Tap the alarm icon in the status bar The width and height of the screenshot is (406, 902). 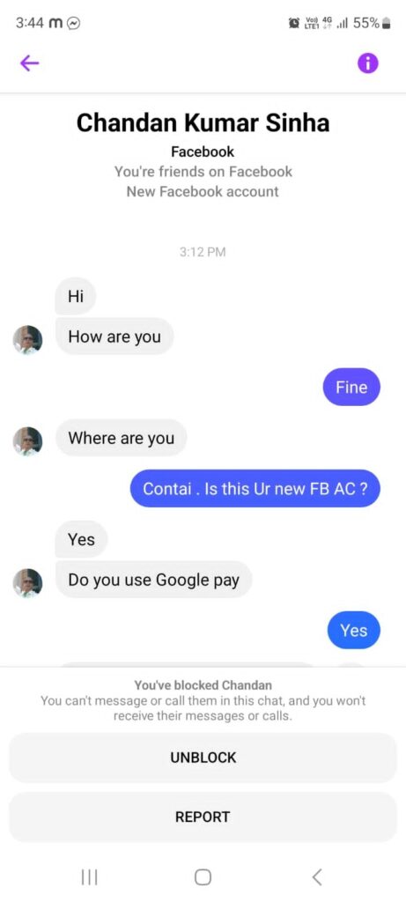pyautogui.click(x=293, y=23)
